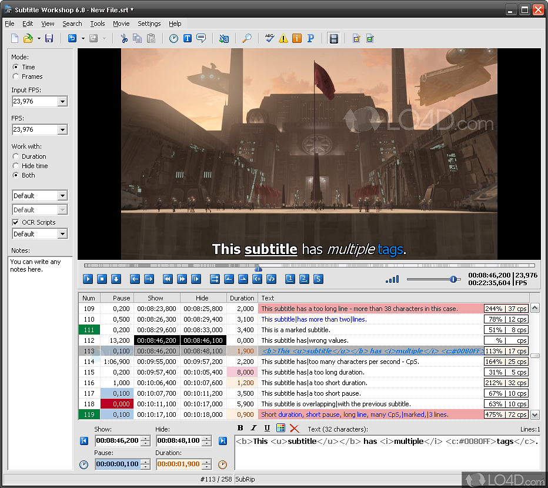Select the Frames mode radio button

tap(16, 76)
